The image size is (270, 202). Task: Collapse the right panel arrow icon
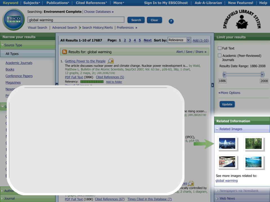pos(213,85)
